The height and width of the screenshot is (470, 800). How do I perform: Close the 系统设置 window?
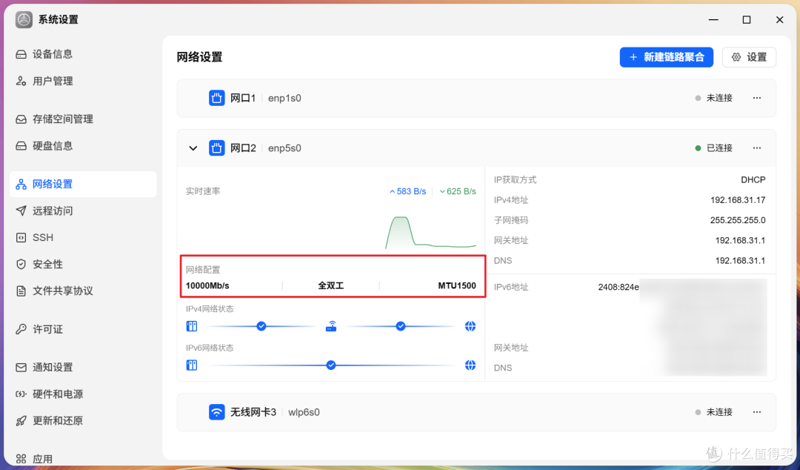pos(779,20)
